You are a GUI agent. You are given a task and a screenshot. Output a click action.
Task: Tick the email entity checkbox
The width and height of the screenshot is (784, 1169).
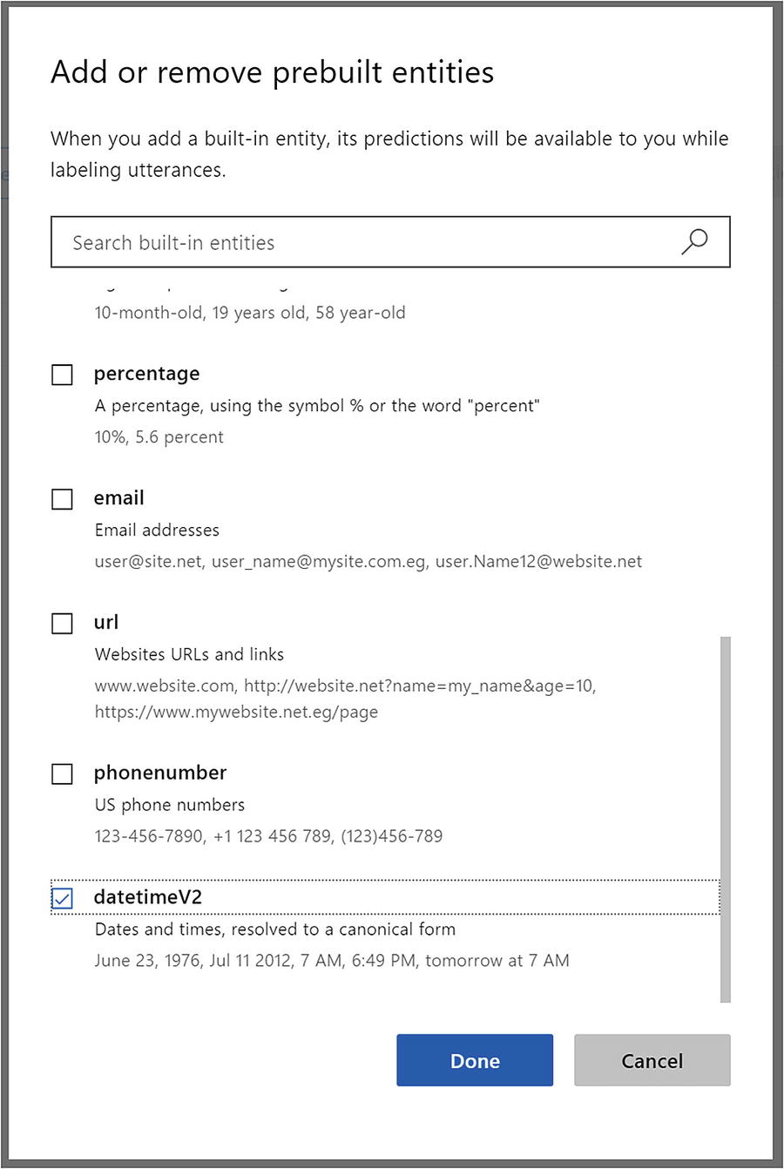click(x=62, y=499)
